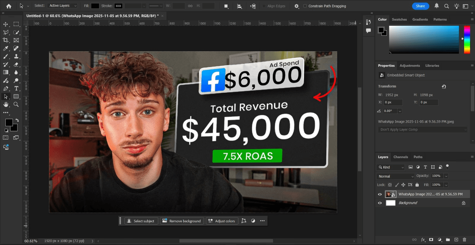The width and height of the screenshot is (475, 245).
Task: Open the Edit Toolbar three-dots menu
Action: coord(6,113)
